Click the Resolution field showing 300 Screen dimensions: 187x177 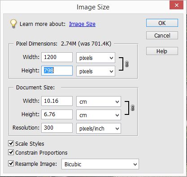tap(57, 128)
